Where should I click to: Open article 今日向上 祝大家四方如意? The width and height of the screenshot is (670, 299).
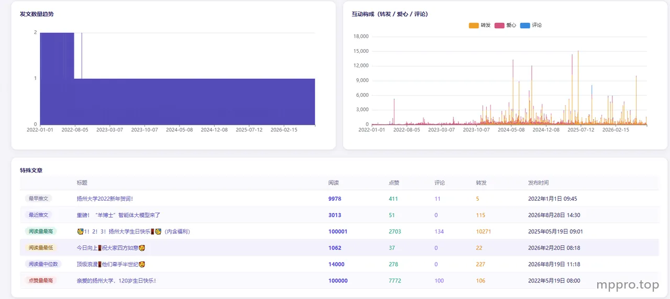click(x=110, y=248)
